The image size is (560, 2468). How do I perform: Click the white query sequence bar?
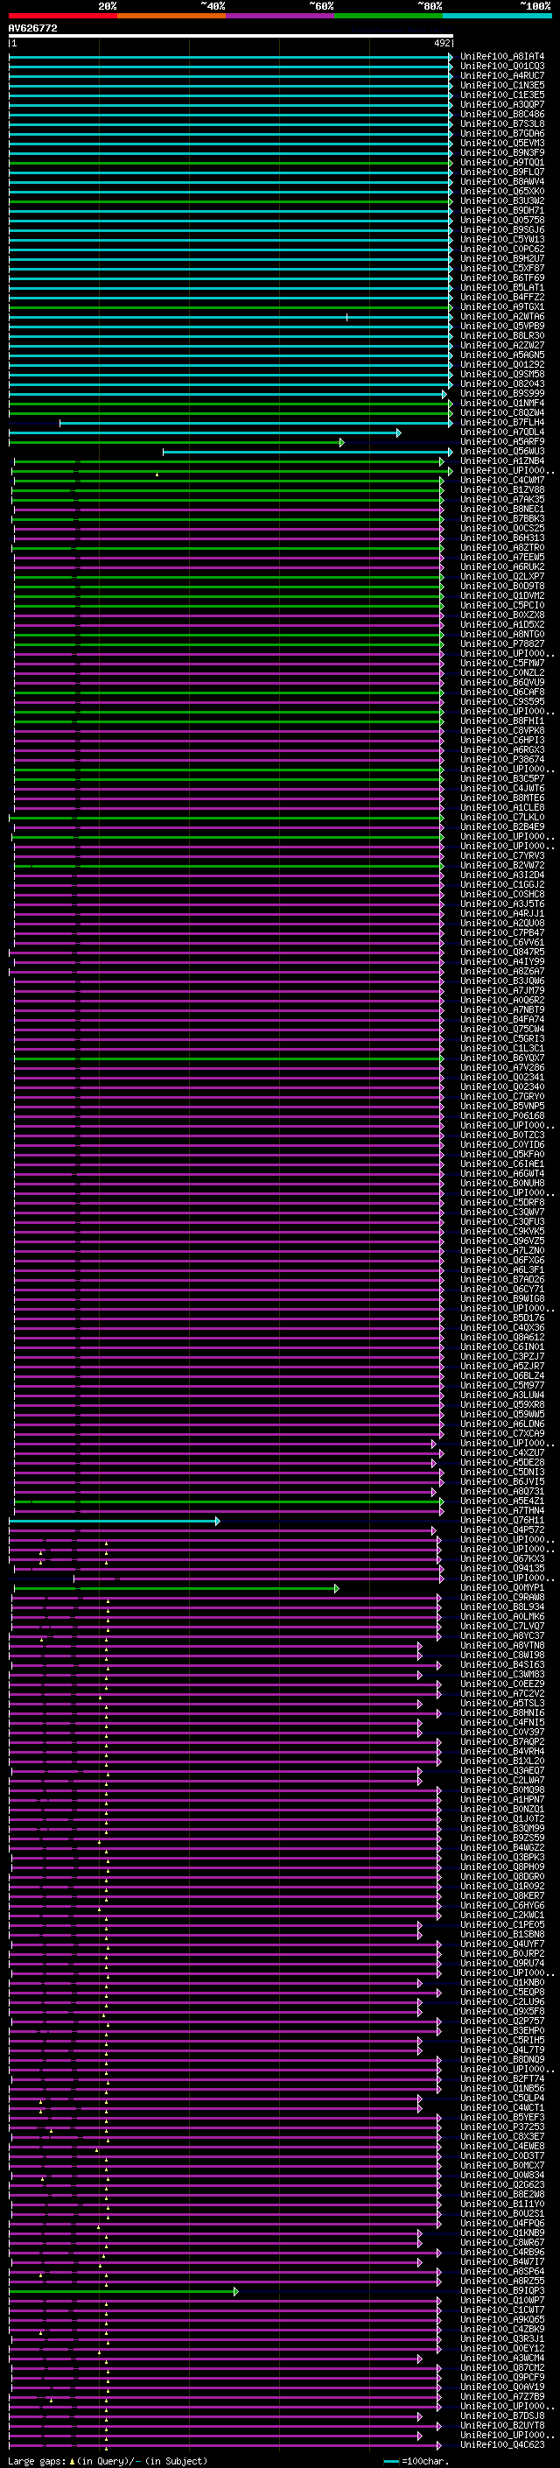coord(231,37)
